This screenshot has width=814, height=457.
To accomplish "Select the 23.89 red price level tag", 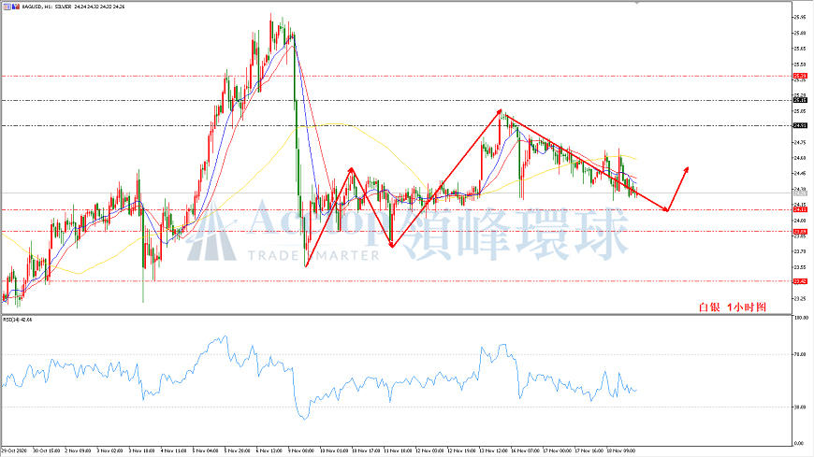I will (800, 232).
